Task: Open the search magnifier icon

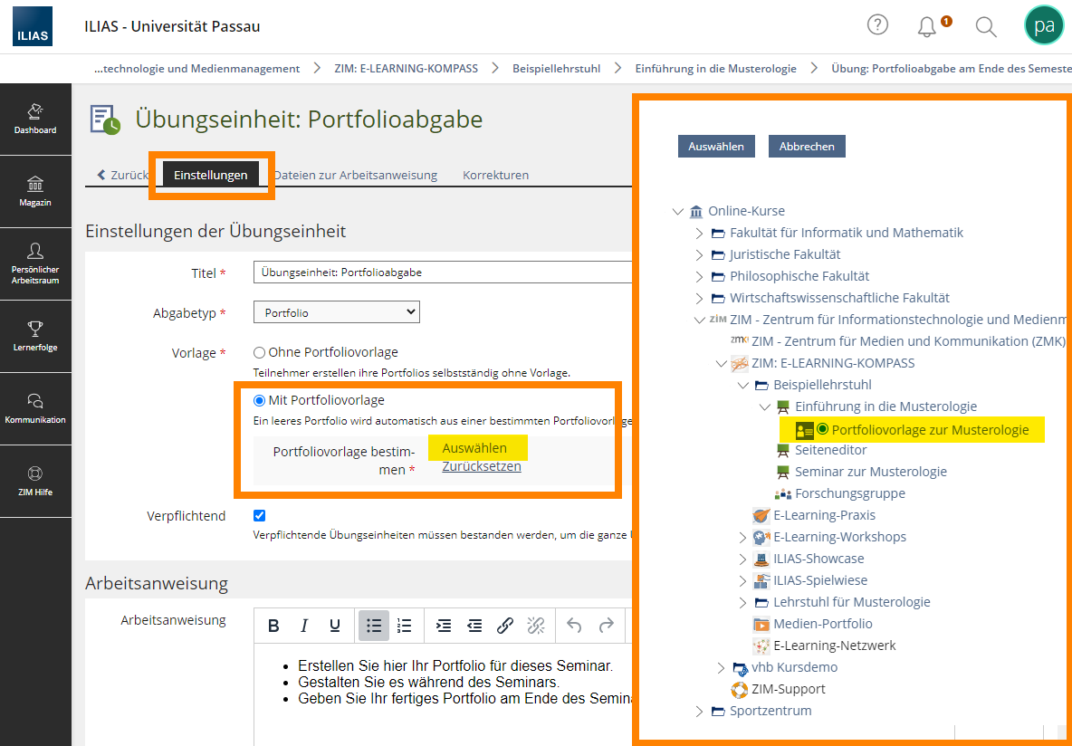Action: click(986, 26)
